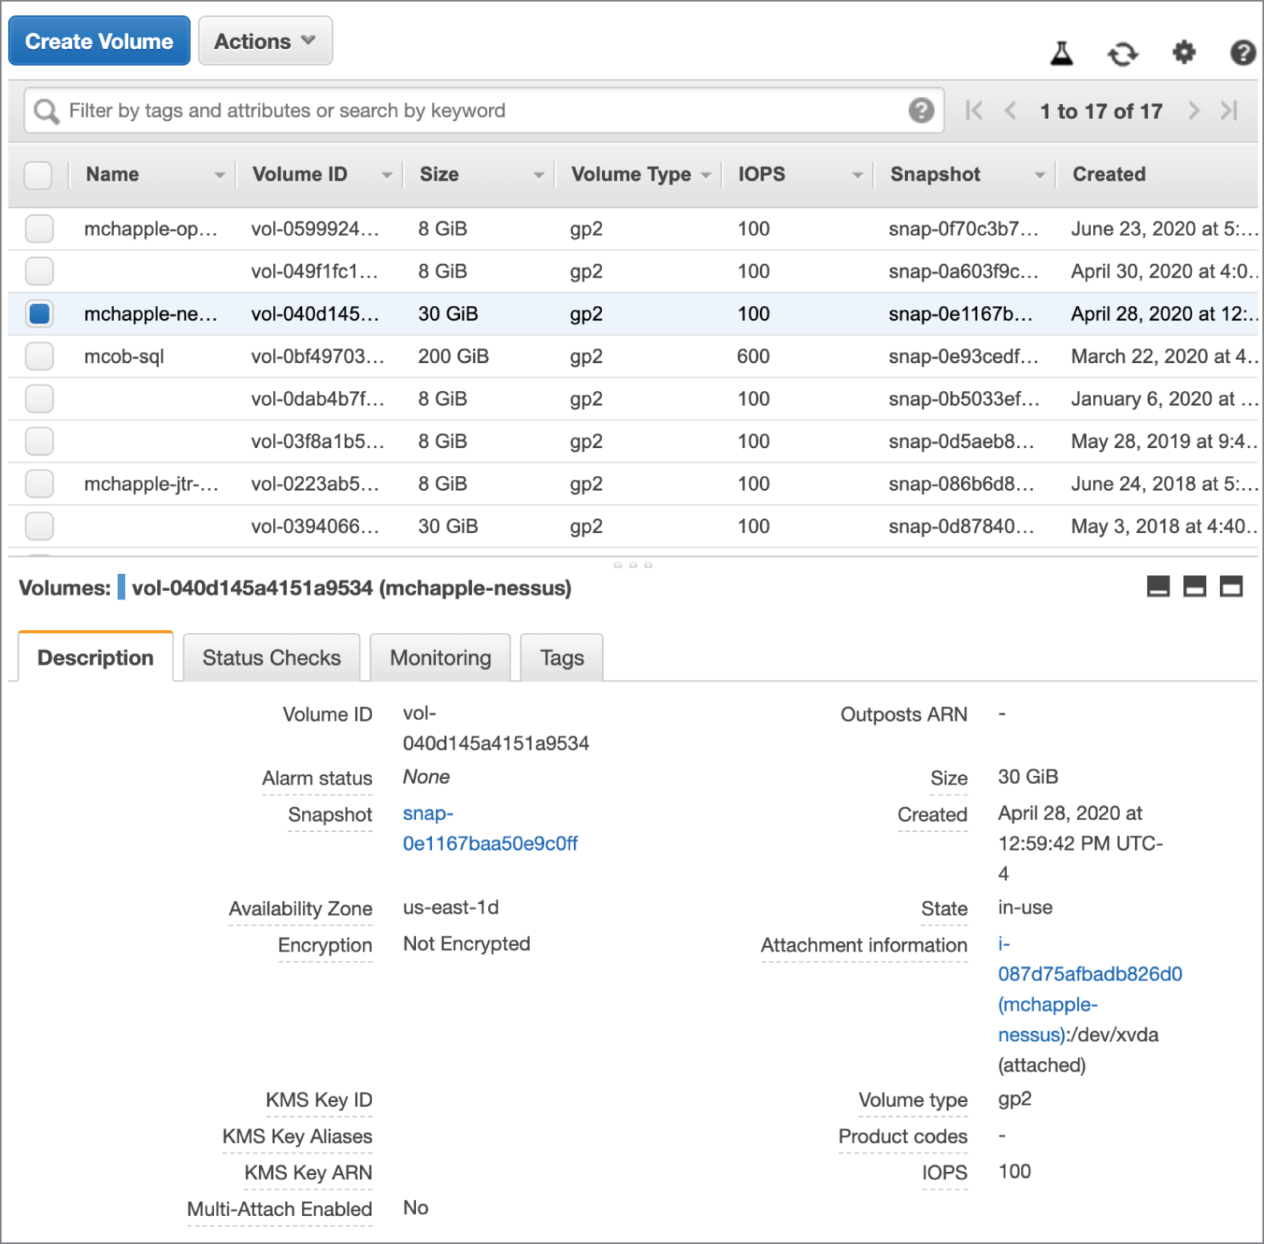Open the help question mark icon in the toolbar
Image resolution: width=1264 pixels, height=1244 pixels.
[x=1242, y=53]
